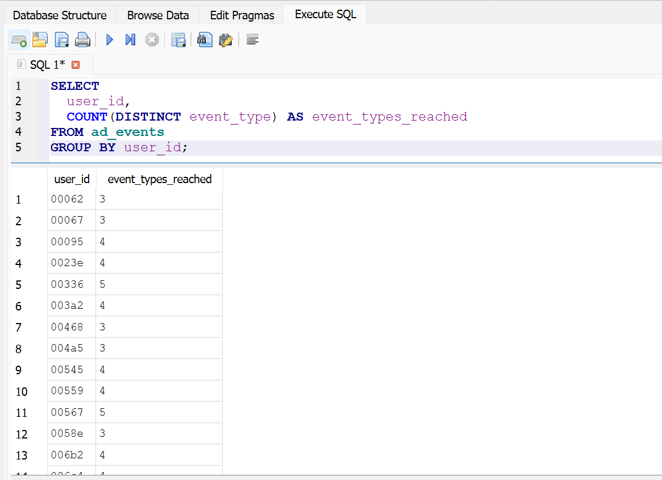The height and width of the screenshot is (480, 662).
Task: Click the stop execution icon
Action: (x=152, y=40)
